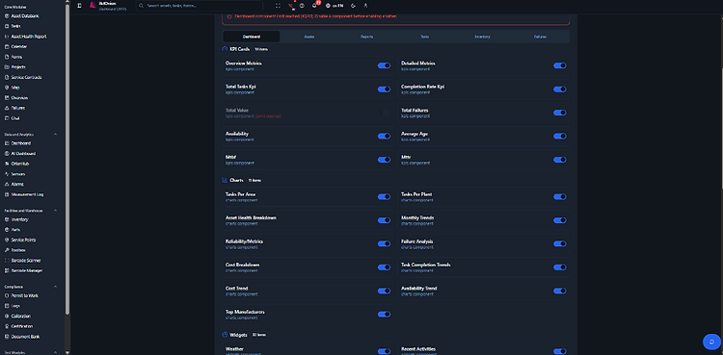Open Measurement Log link in sidebar
Screen dimensions: 723x355
[x=24, y=194]
